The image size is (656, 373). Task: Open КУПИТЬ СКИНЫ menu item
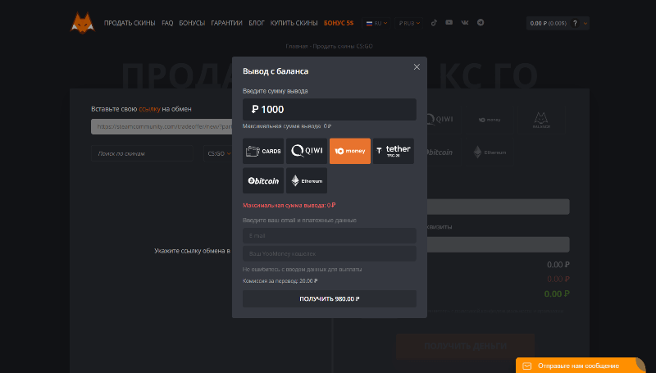(x=294, y=23)
